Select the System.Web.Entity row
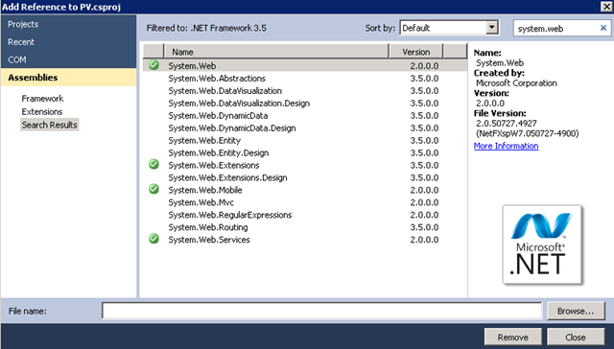 tap(305, 140)
